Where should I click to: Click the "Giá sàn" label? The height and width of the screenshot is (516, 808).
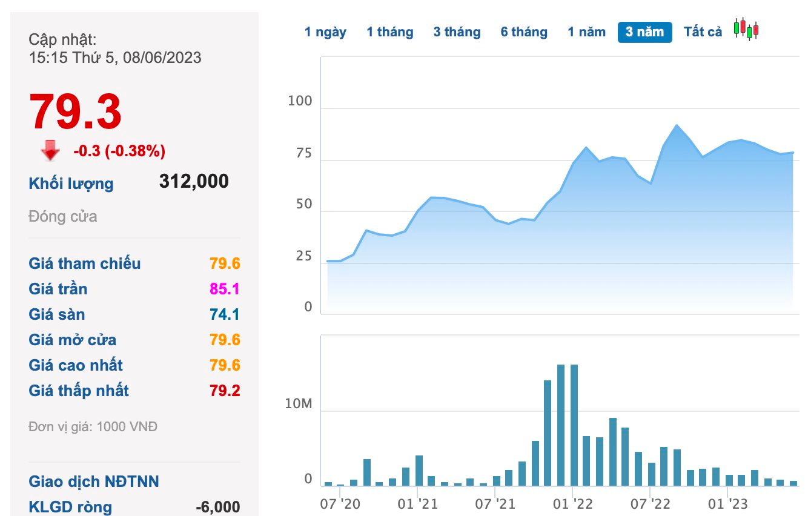57,314
